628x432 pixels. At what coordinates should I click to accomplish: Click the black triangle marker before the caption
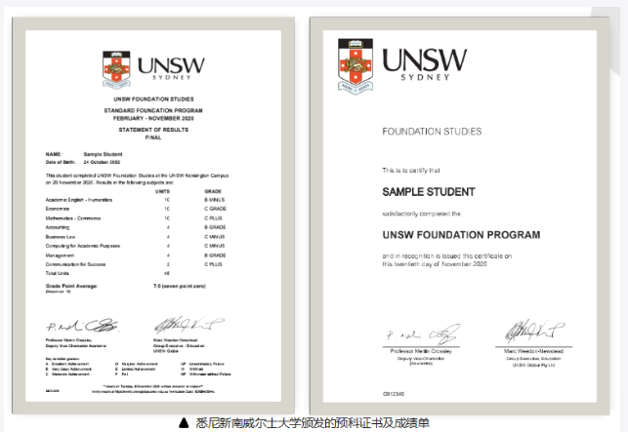[x=184, y=422]
